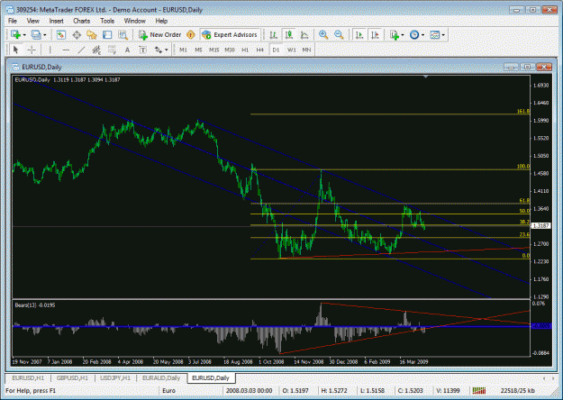Image resolution: width=563 pixels, height=400 pixels.
Task: Toggle the chart auto scroll button
Action: (359, 35)
